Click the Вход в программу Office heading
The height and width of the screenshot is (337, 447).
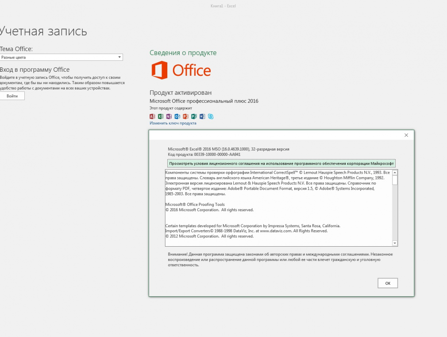point(35,70)
